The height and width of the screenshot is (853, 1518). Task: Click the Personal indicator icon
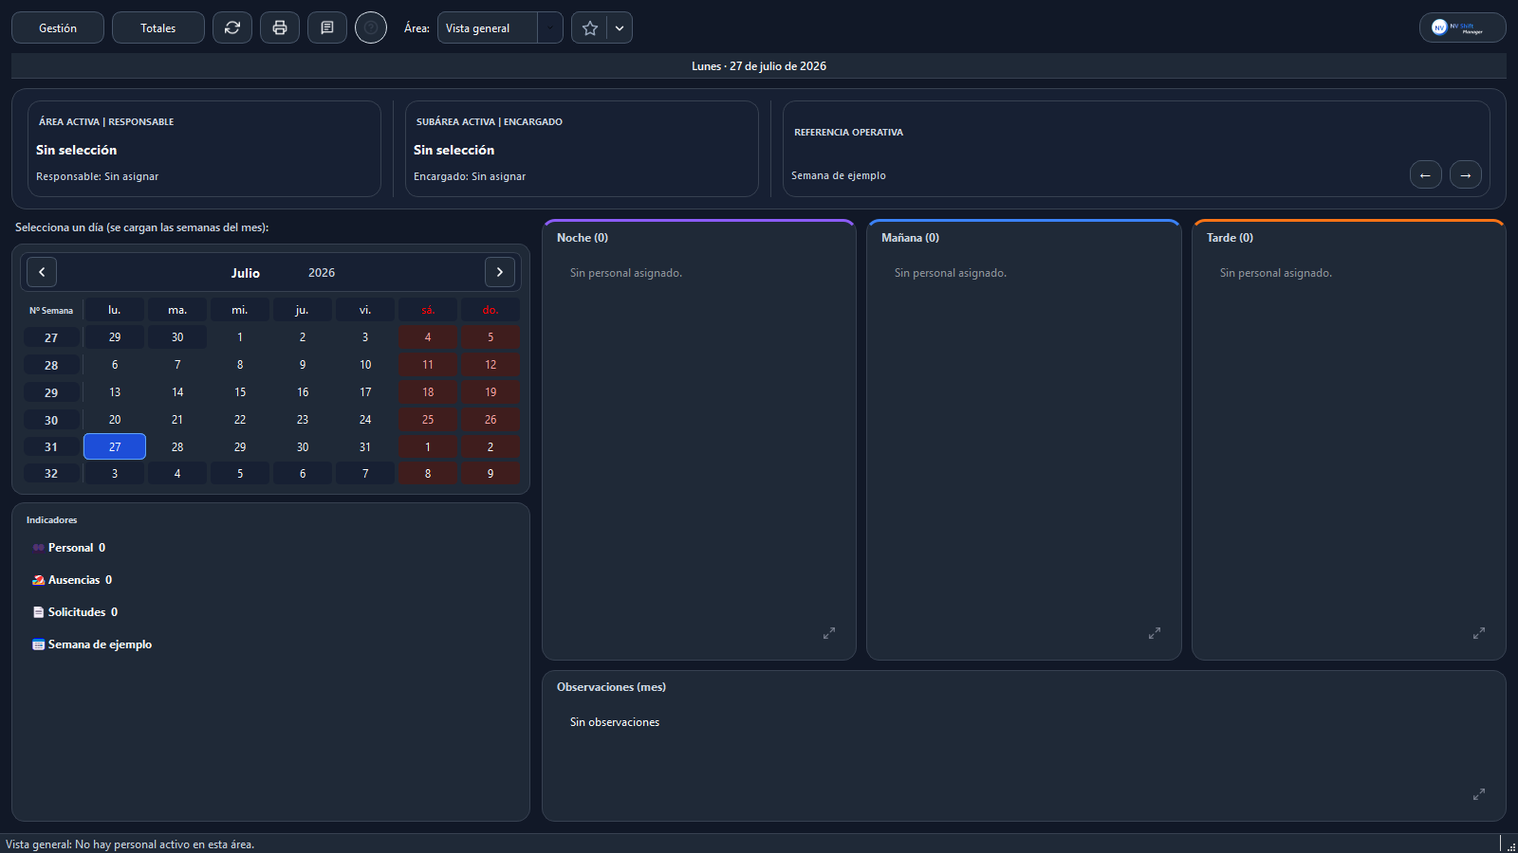(x=39, y=548)
